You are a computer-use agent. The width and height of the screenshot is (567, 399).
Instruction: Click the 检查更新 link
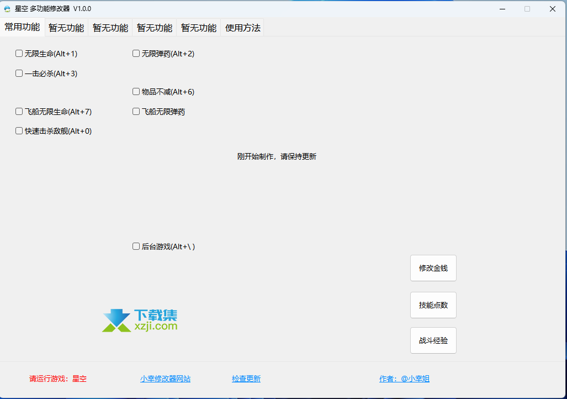coord(246,379)
